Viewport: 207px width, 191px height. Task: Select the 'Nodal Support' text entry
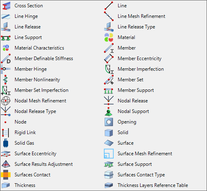pos(133,111)
